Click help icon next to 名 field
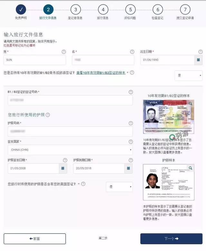 pyautogui.click(x=132, y=52)
